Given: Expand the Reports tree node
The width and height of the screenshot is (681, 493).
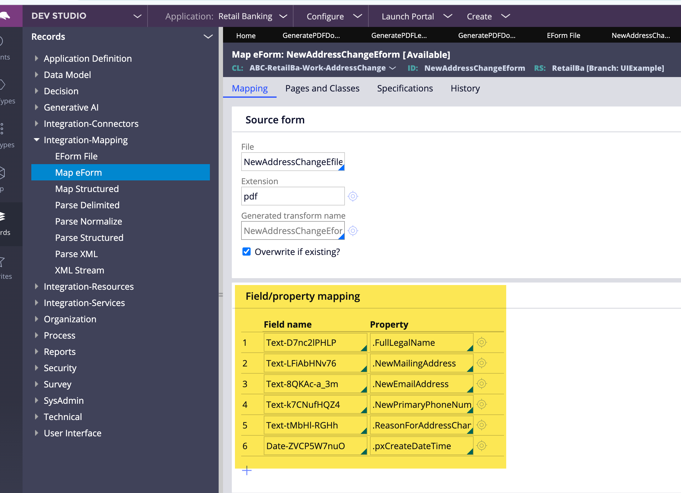Looking at the screenshot, I should (x=36, y=351).
